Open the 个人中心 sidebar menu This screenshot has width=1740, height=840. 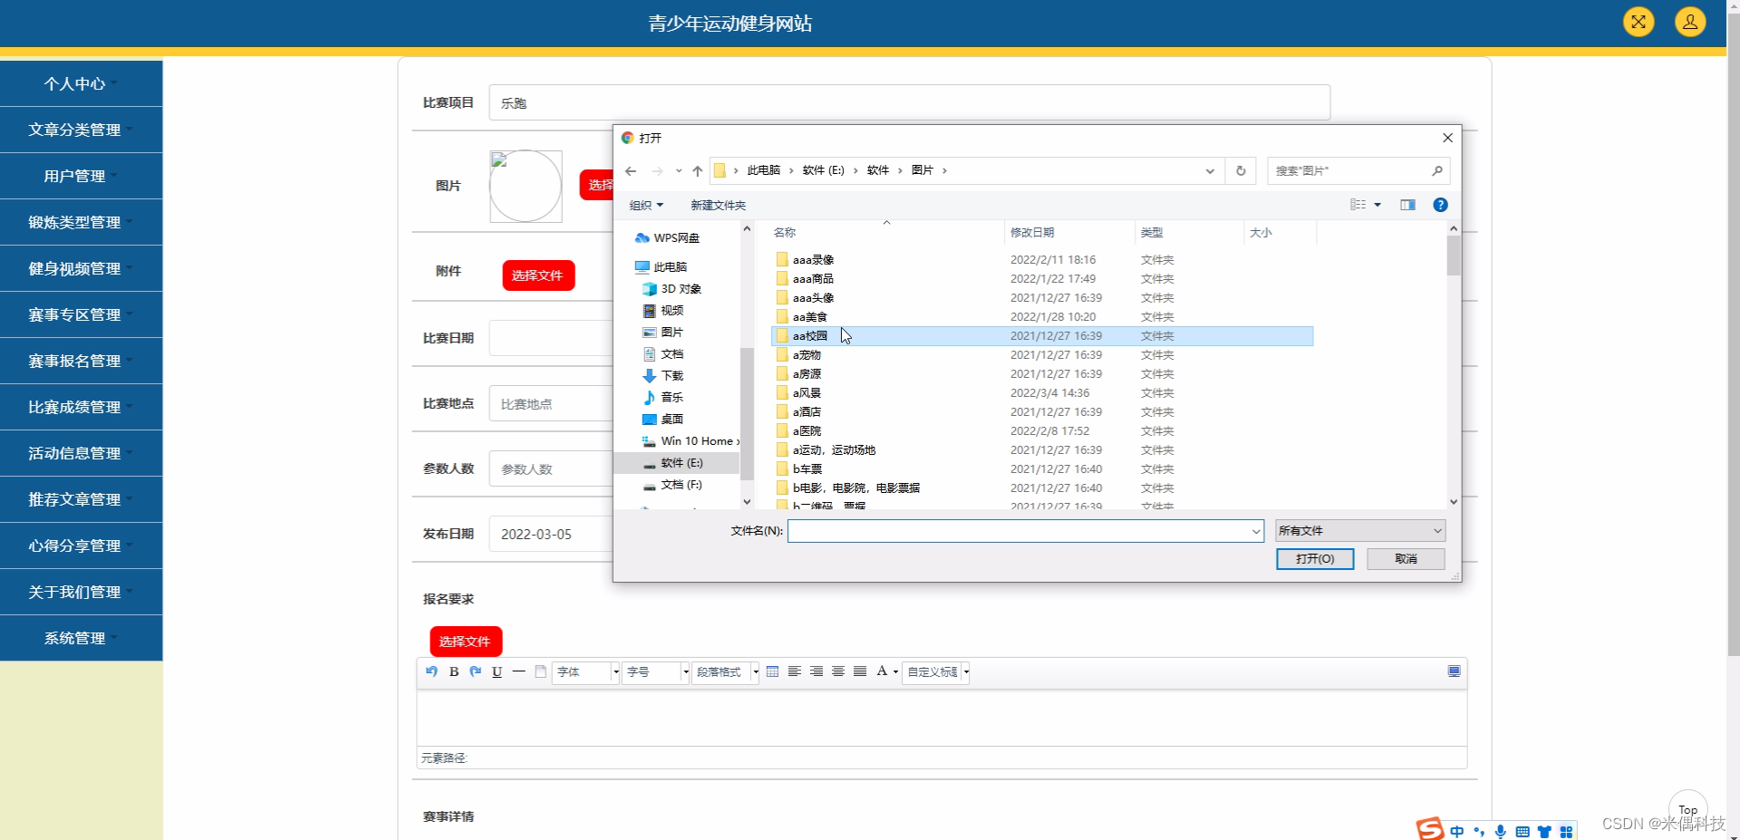point(82,83)
